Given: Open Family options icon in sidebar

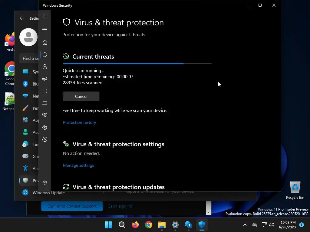Looking at the screenshot, I should (x=45, y=127).
